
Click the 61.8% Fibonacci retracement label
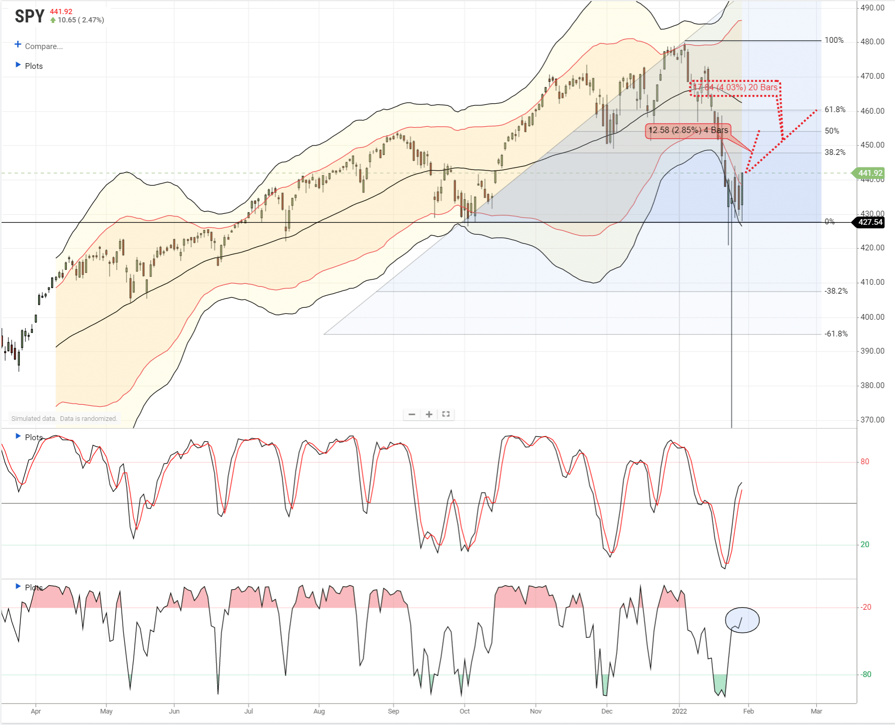click(835, 110)
